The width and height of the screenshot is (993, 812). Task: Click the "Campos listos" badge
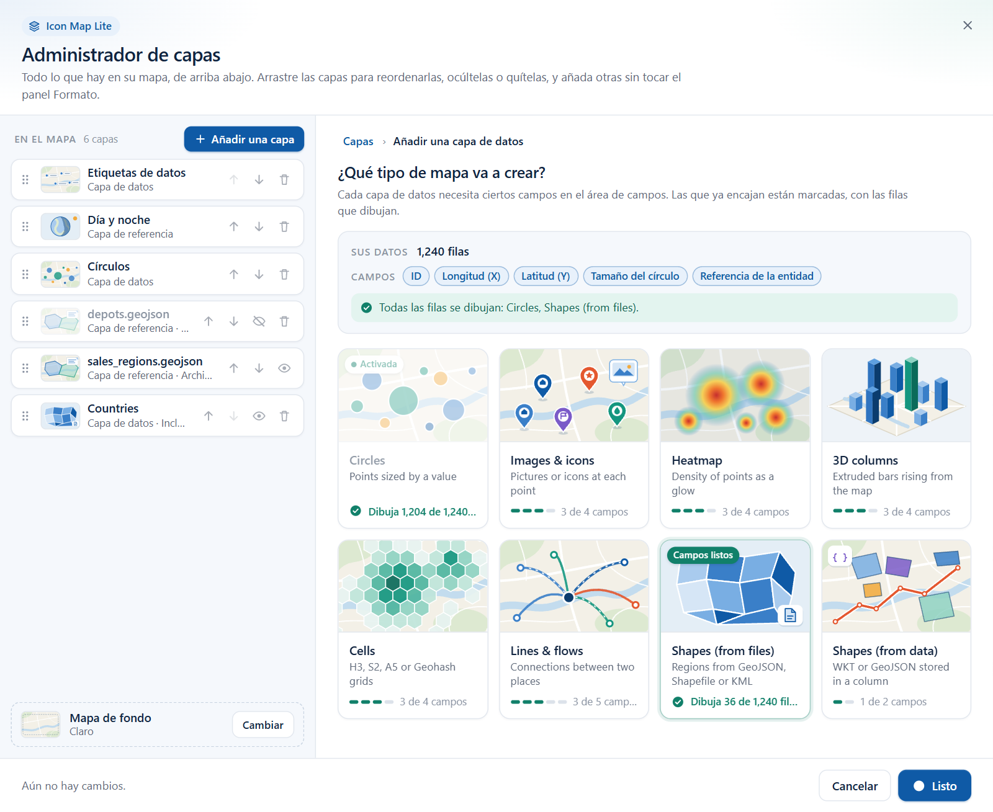coord(703,555)
